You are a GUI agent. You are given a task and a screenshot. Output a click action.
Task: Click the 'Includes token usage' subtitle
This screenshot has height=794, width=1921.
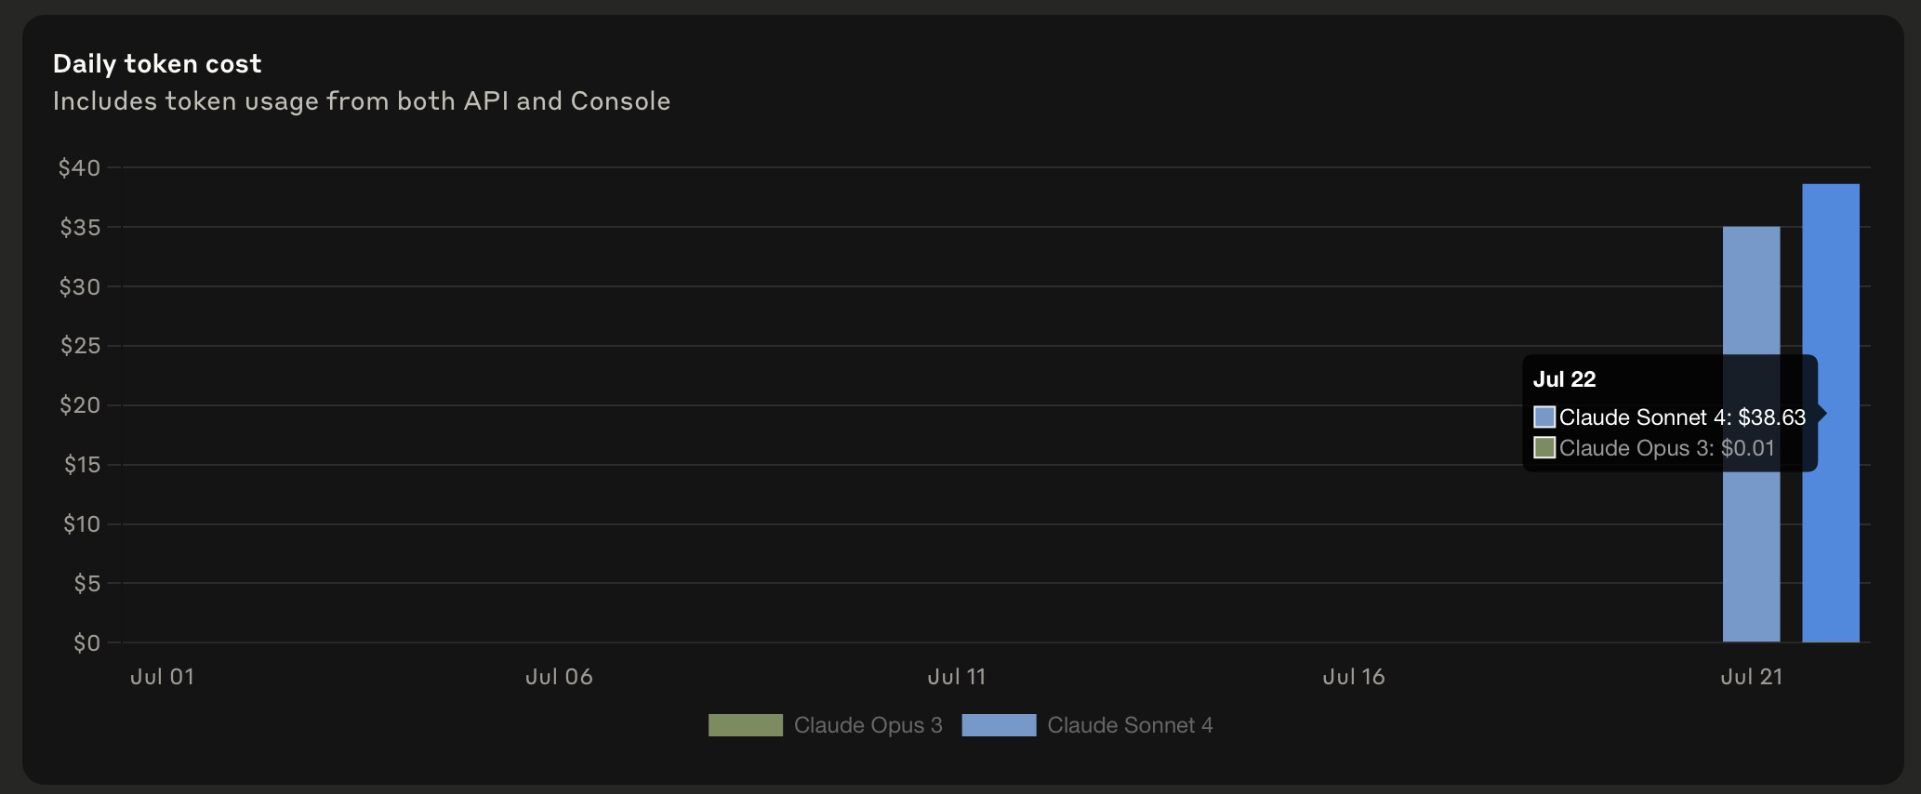pos(362,100)
